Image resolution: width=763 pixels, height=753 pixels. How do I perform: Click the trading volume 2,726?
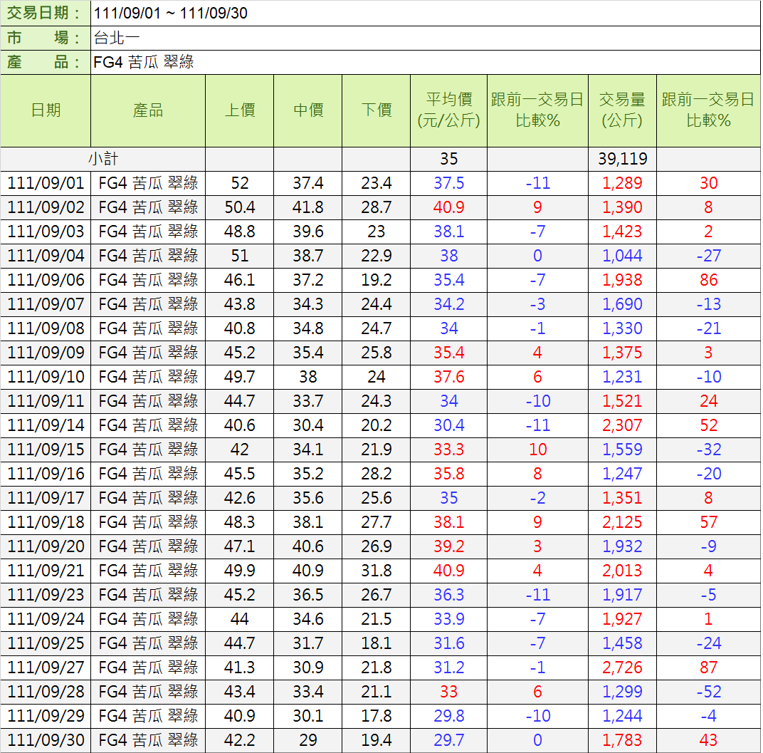(621, 668)
